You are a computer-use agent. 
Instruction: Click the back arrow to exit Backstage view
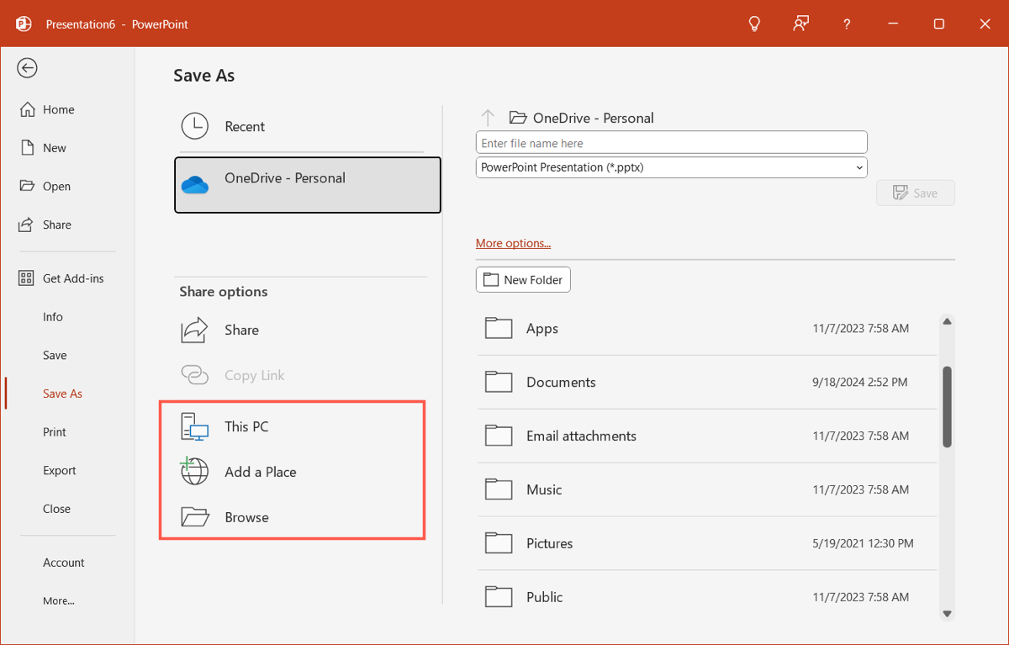point(27,68)
